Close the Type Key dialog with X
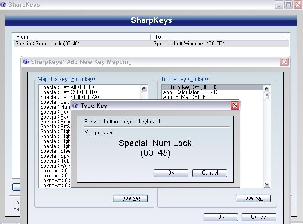 [235, 105]
